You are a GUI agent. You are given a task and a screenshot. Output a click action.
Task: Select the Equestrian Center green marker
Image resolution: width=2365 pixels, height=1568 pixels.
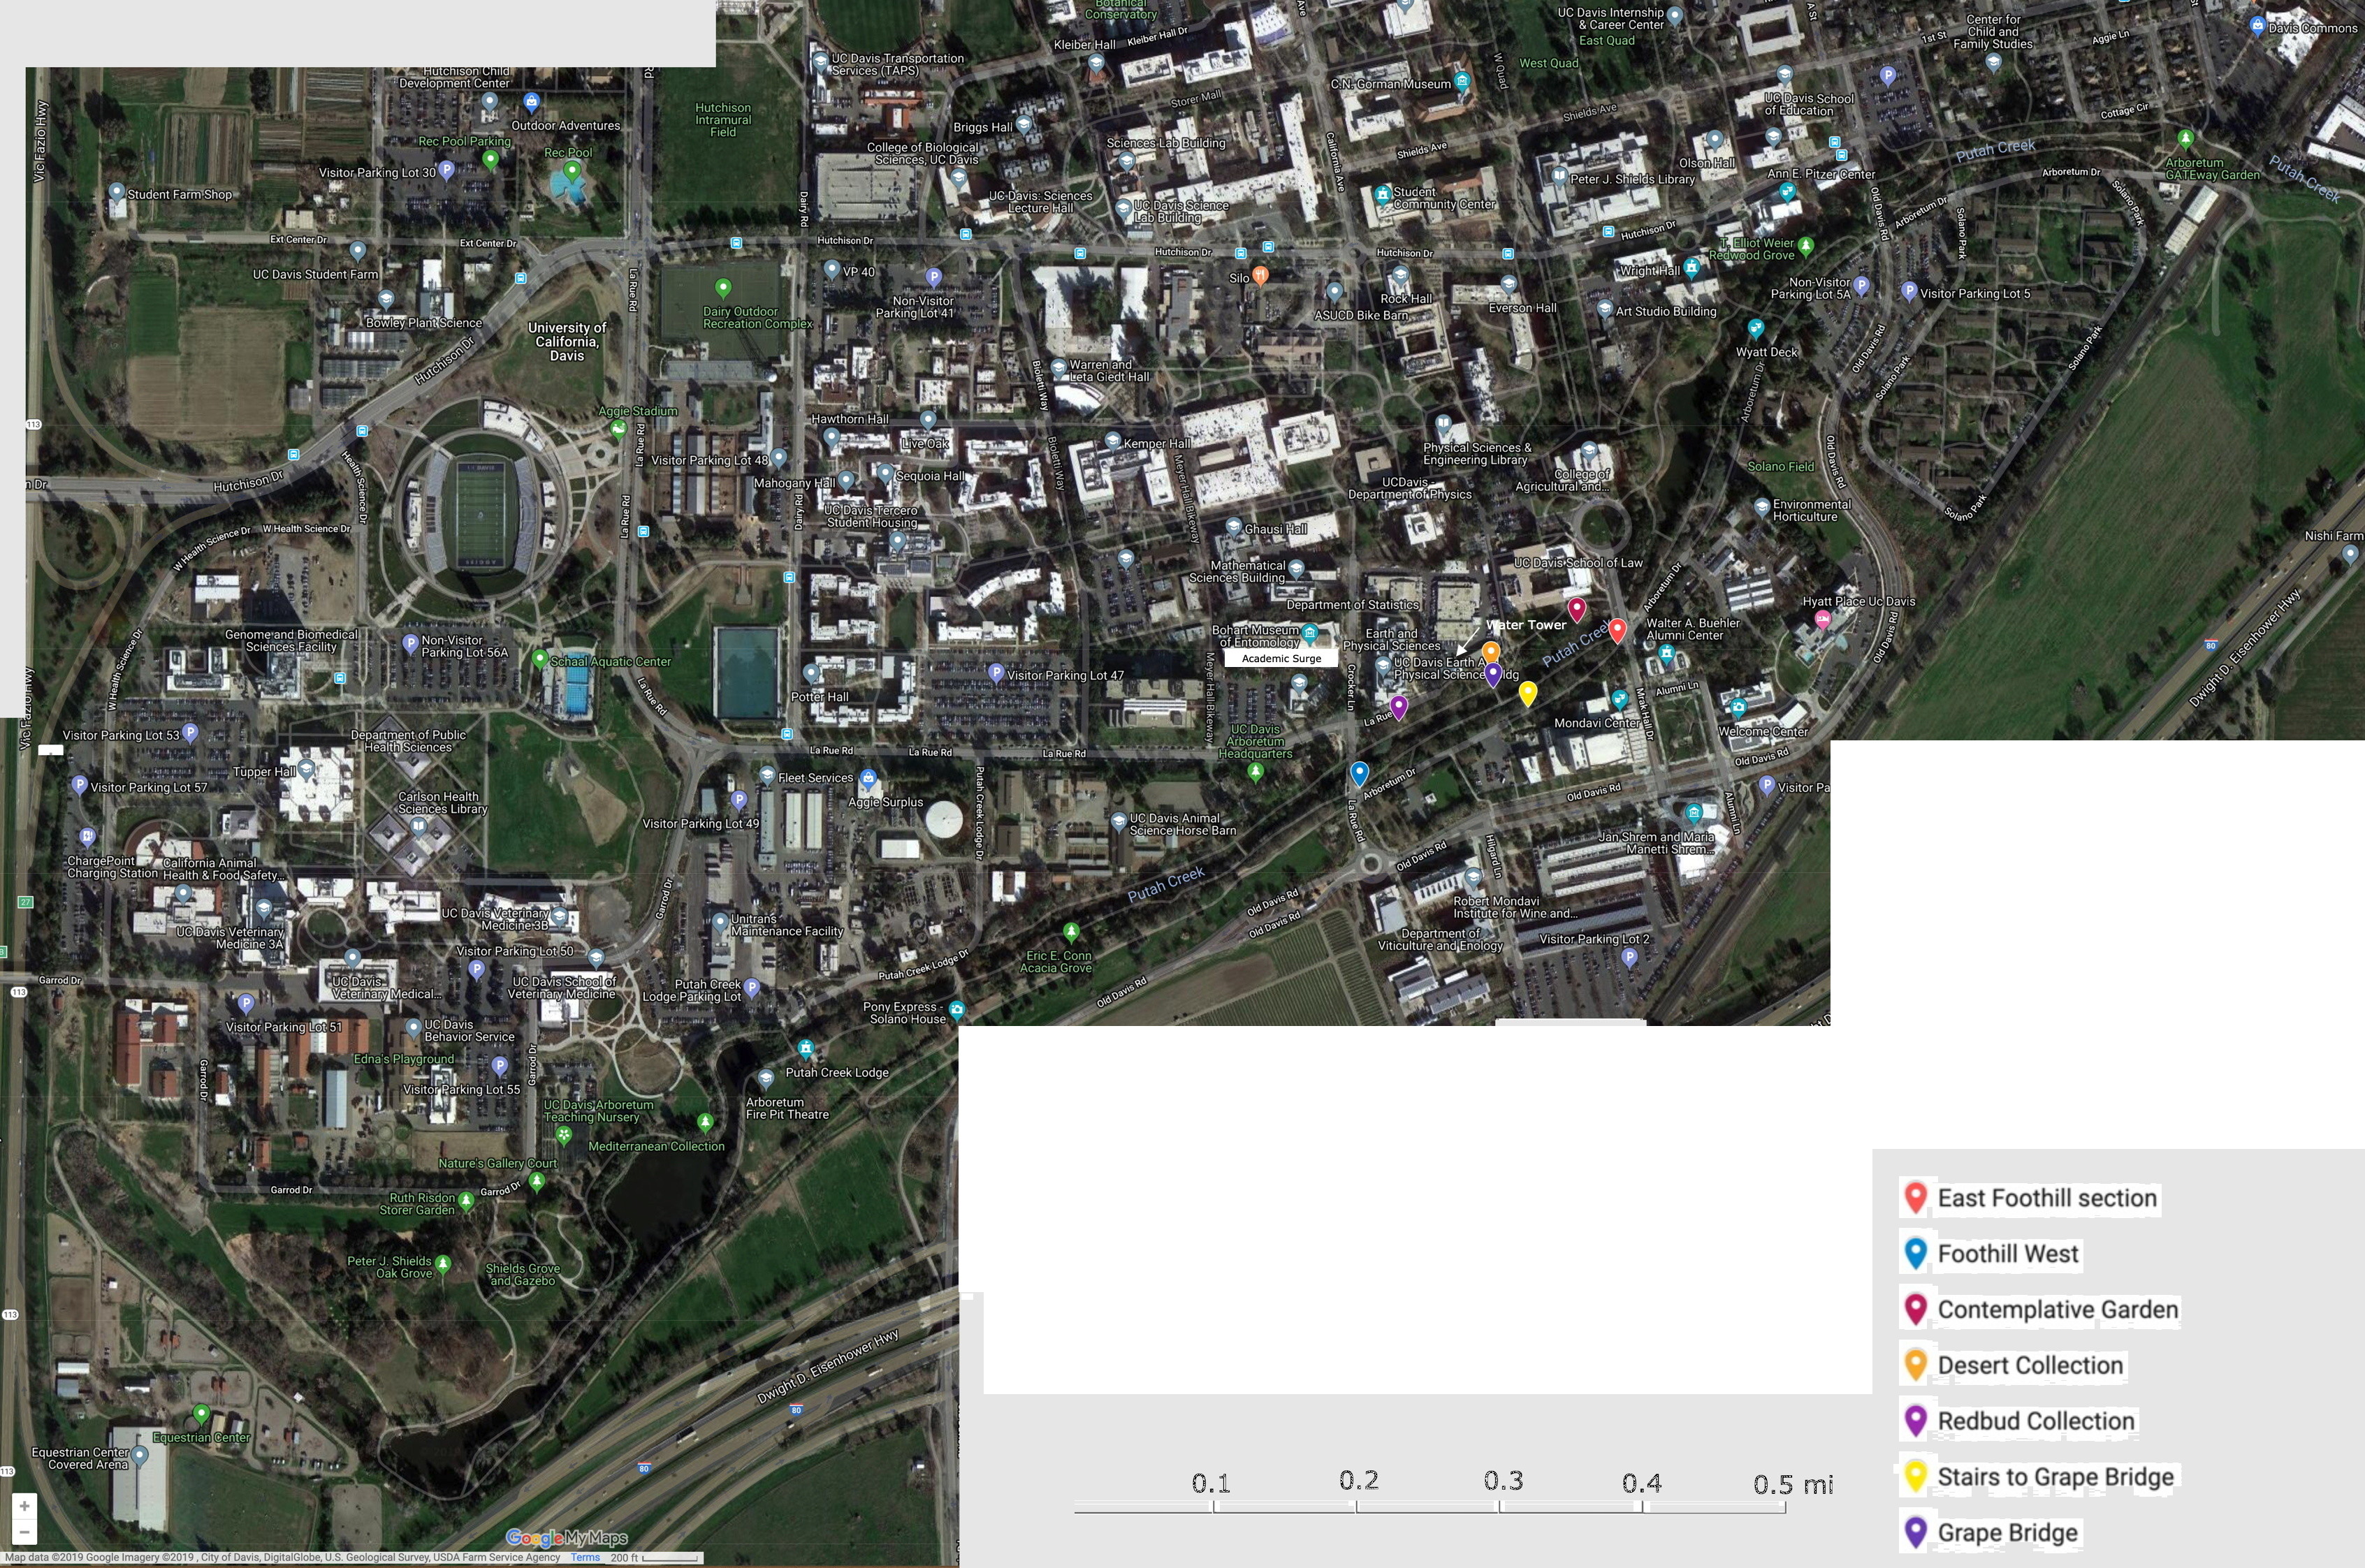point(201,1414)
